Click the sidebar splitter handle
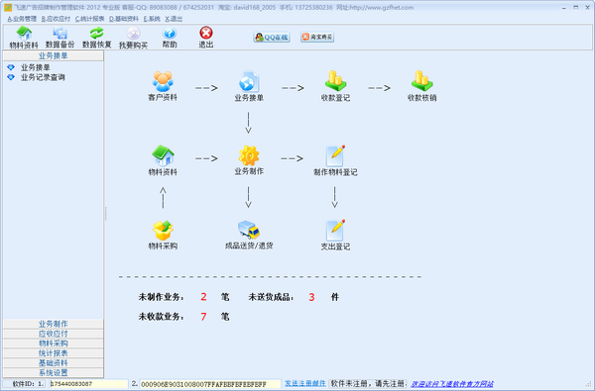 point(105,213)
